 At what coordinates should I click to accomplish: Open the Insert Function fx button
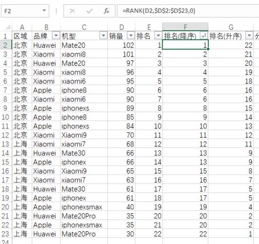pos(107,11)
